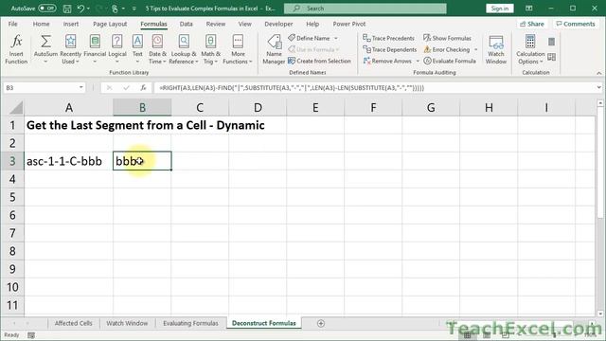Open Text functions menu
The width and height of the screenshot is (606, 341).
pyautogui.click(x=137, y=49)
